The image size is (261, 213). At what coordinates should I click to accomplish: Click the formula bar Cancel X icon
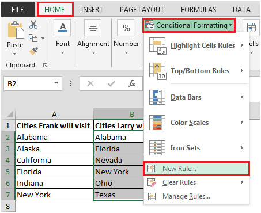click(x=90, y=83)
